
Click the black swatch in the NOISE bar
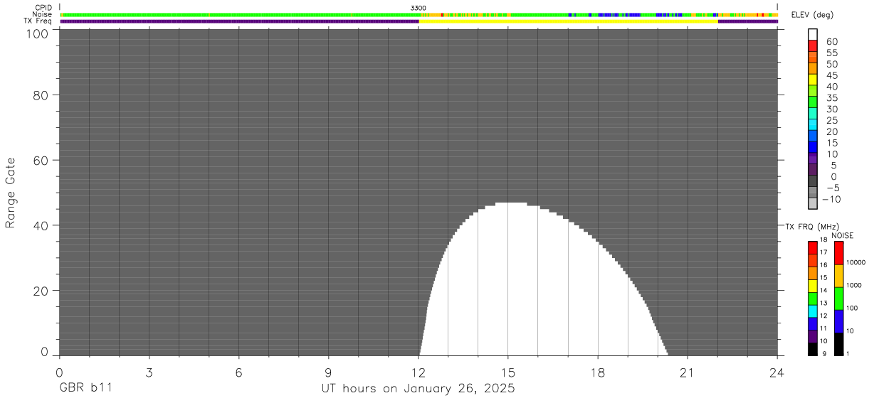point(839,344)
